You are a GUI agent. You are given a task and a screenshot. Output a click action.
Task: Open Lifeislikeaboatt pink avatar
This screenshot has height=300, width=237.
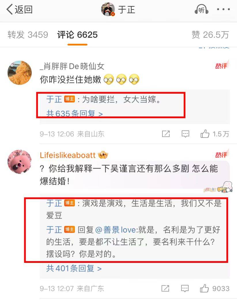point(20,162)
